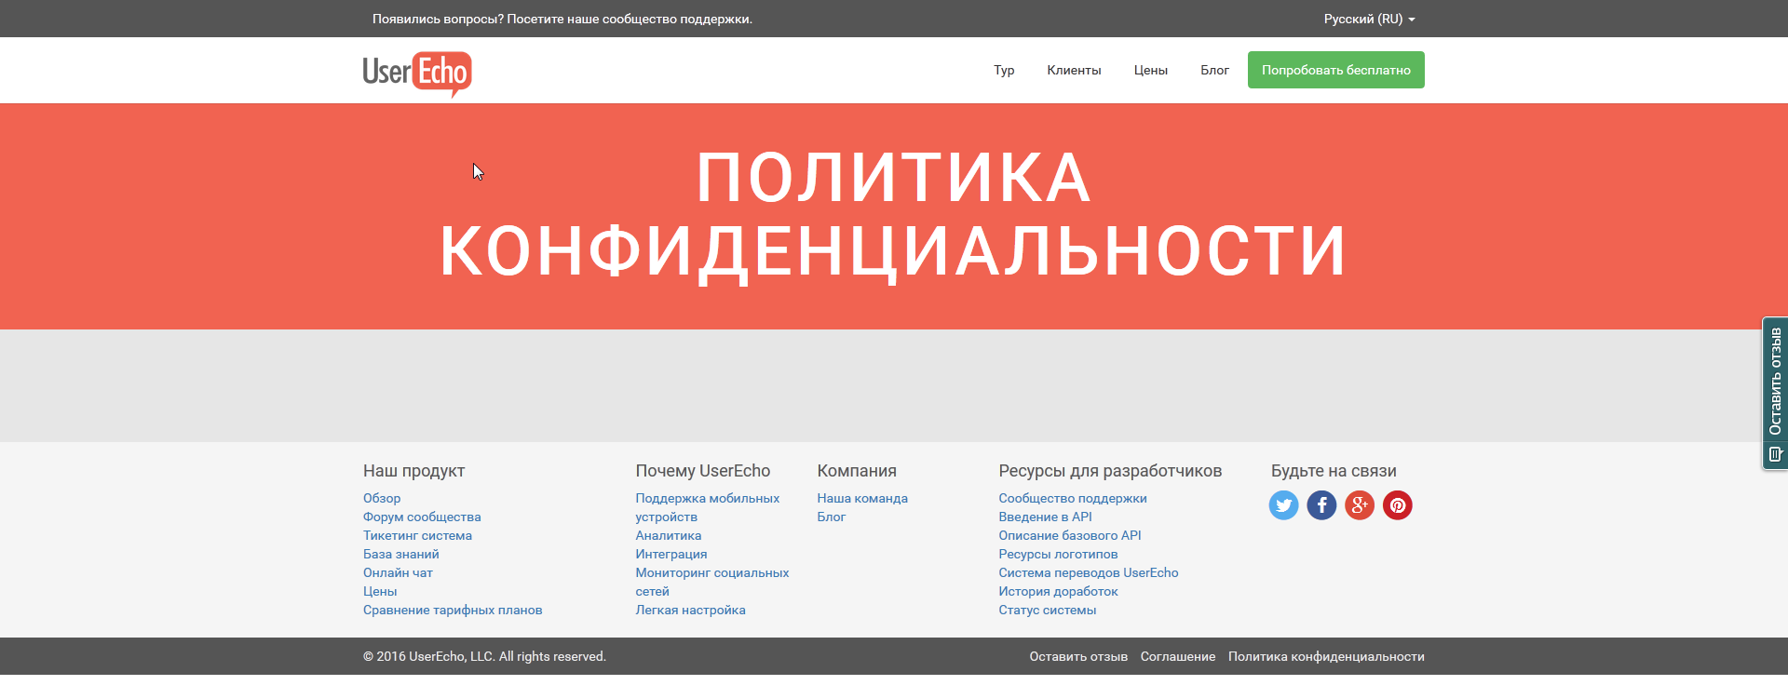Click the '© 2016 UserEcho, LLC' copyright text

[x=484, y=656]
